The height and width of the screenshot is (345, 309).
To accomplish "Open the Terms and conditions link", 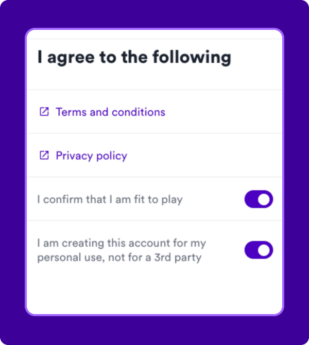I will point(110,112).
